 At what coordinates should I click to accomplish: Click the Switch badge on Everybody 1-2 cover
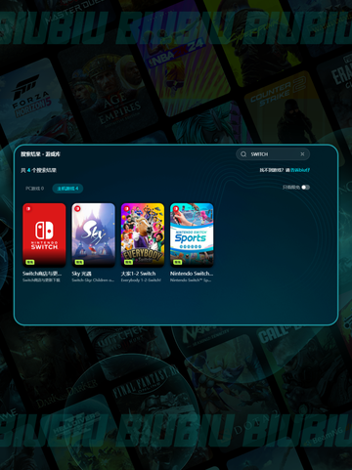click(x=126, y=208)
